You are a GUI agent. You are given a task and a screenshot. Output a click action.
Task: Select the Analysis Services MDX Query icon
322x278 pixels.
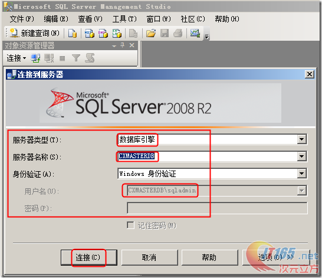coord(90,33)
